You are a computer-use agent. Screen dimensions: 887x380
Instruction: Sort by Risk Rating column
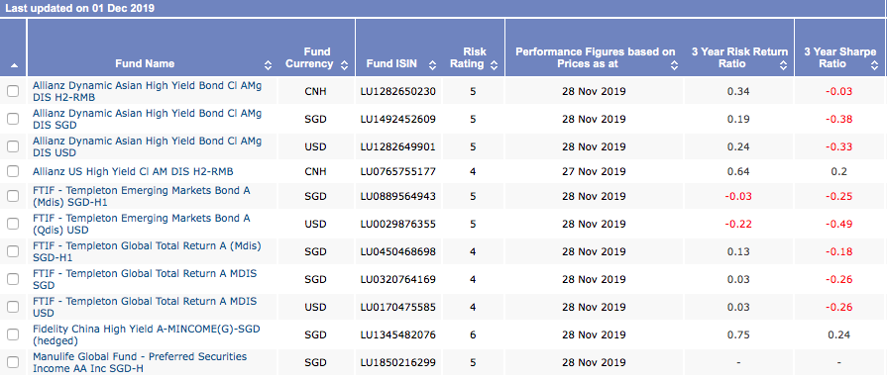click(494, 65)
